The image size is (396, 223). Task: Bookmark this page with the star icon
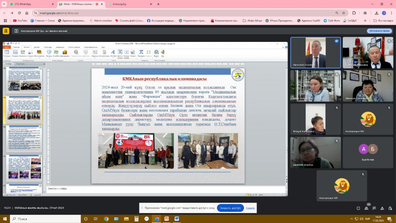(x=344, y=13)
